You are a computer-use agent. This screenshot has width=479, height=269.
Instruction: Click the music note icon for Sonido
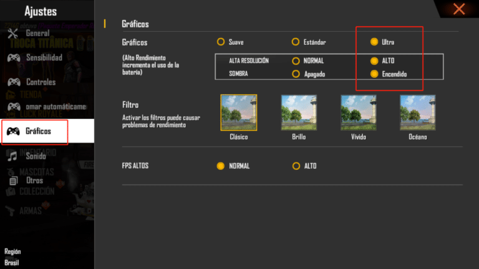coord(13,156)
